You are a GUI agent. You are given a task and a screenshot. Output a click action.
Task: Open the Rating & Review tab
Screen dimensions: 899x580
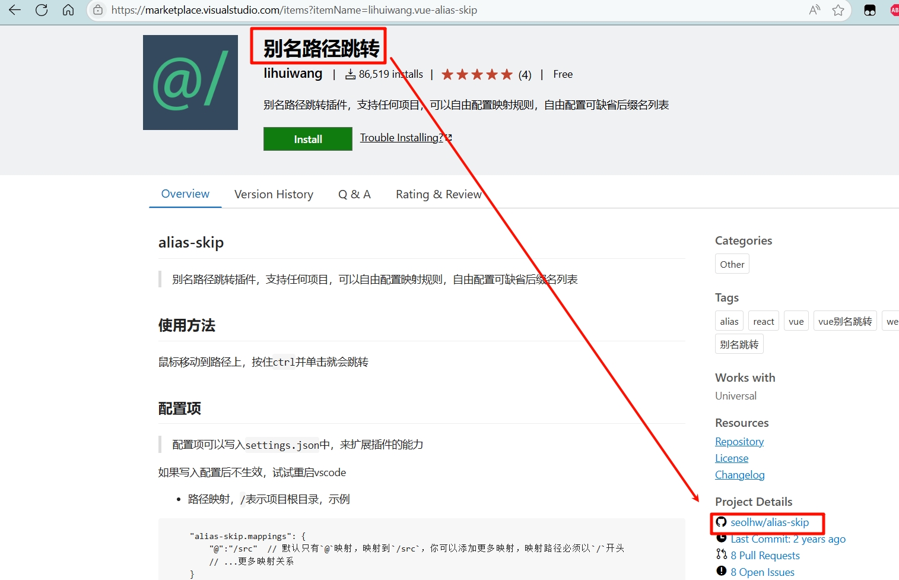click(x=439, y=194)
